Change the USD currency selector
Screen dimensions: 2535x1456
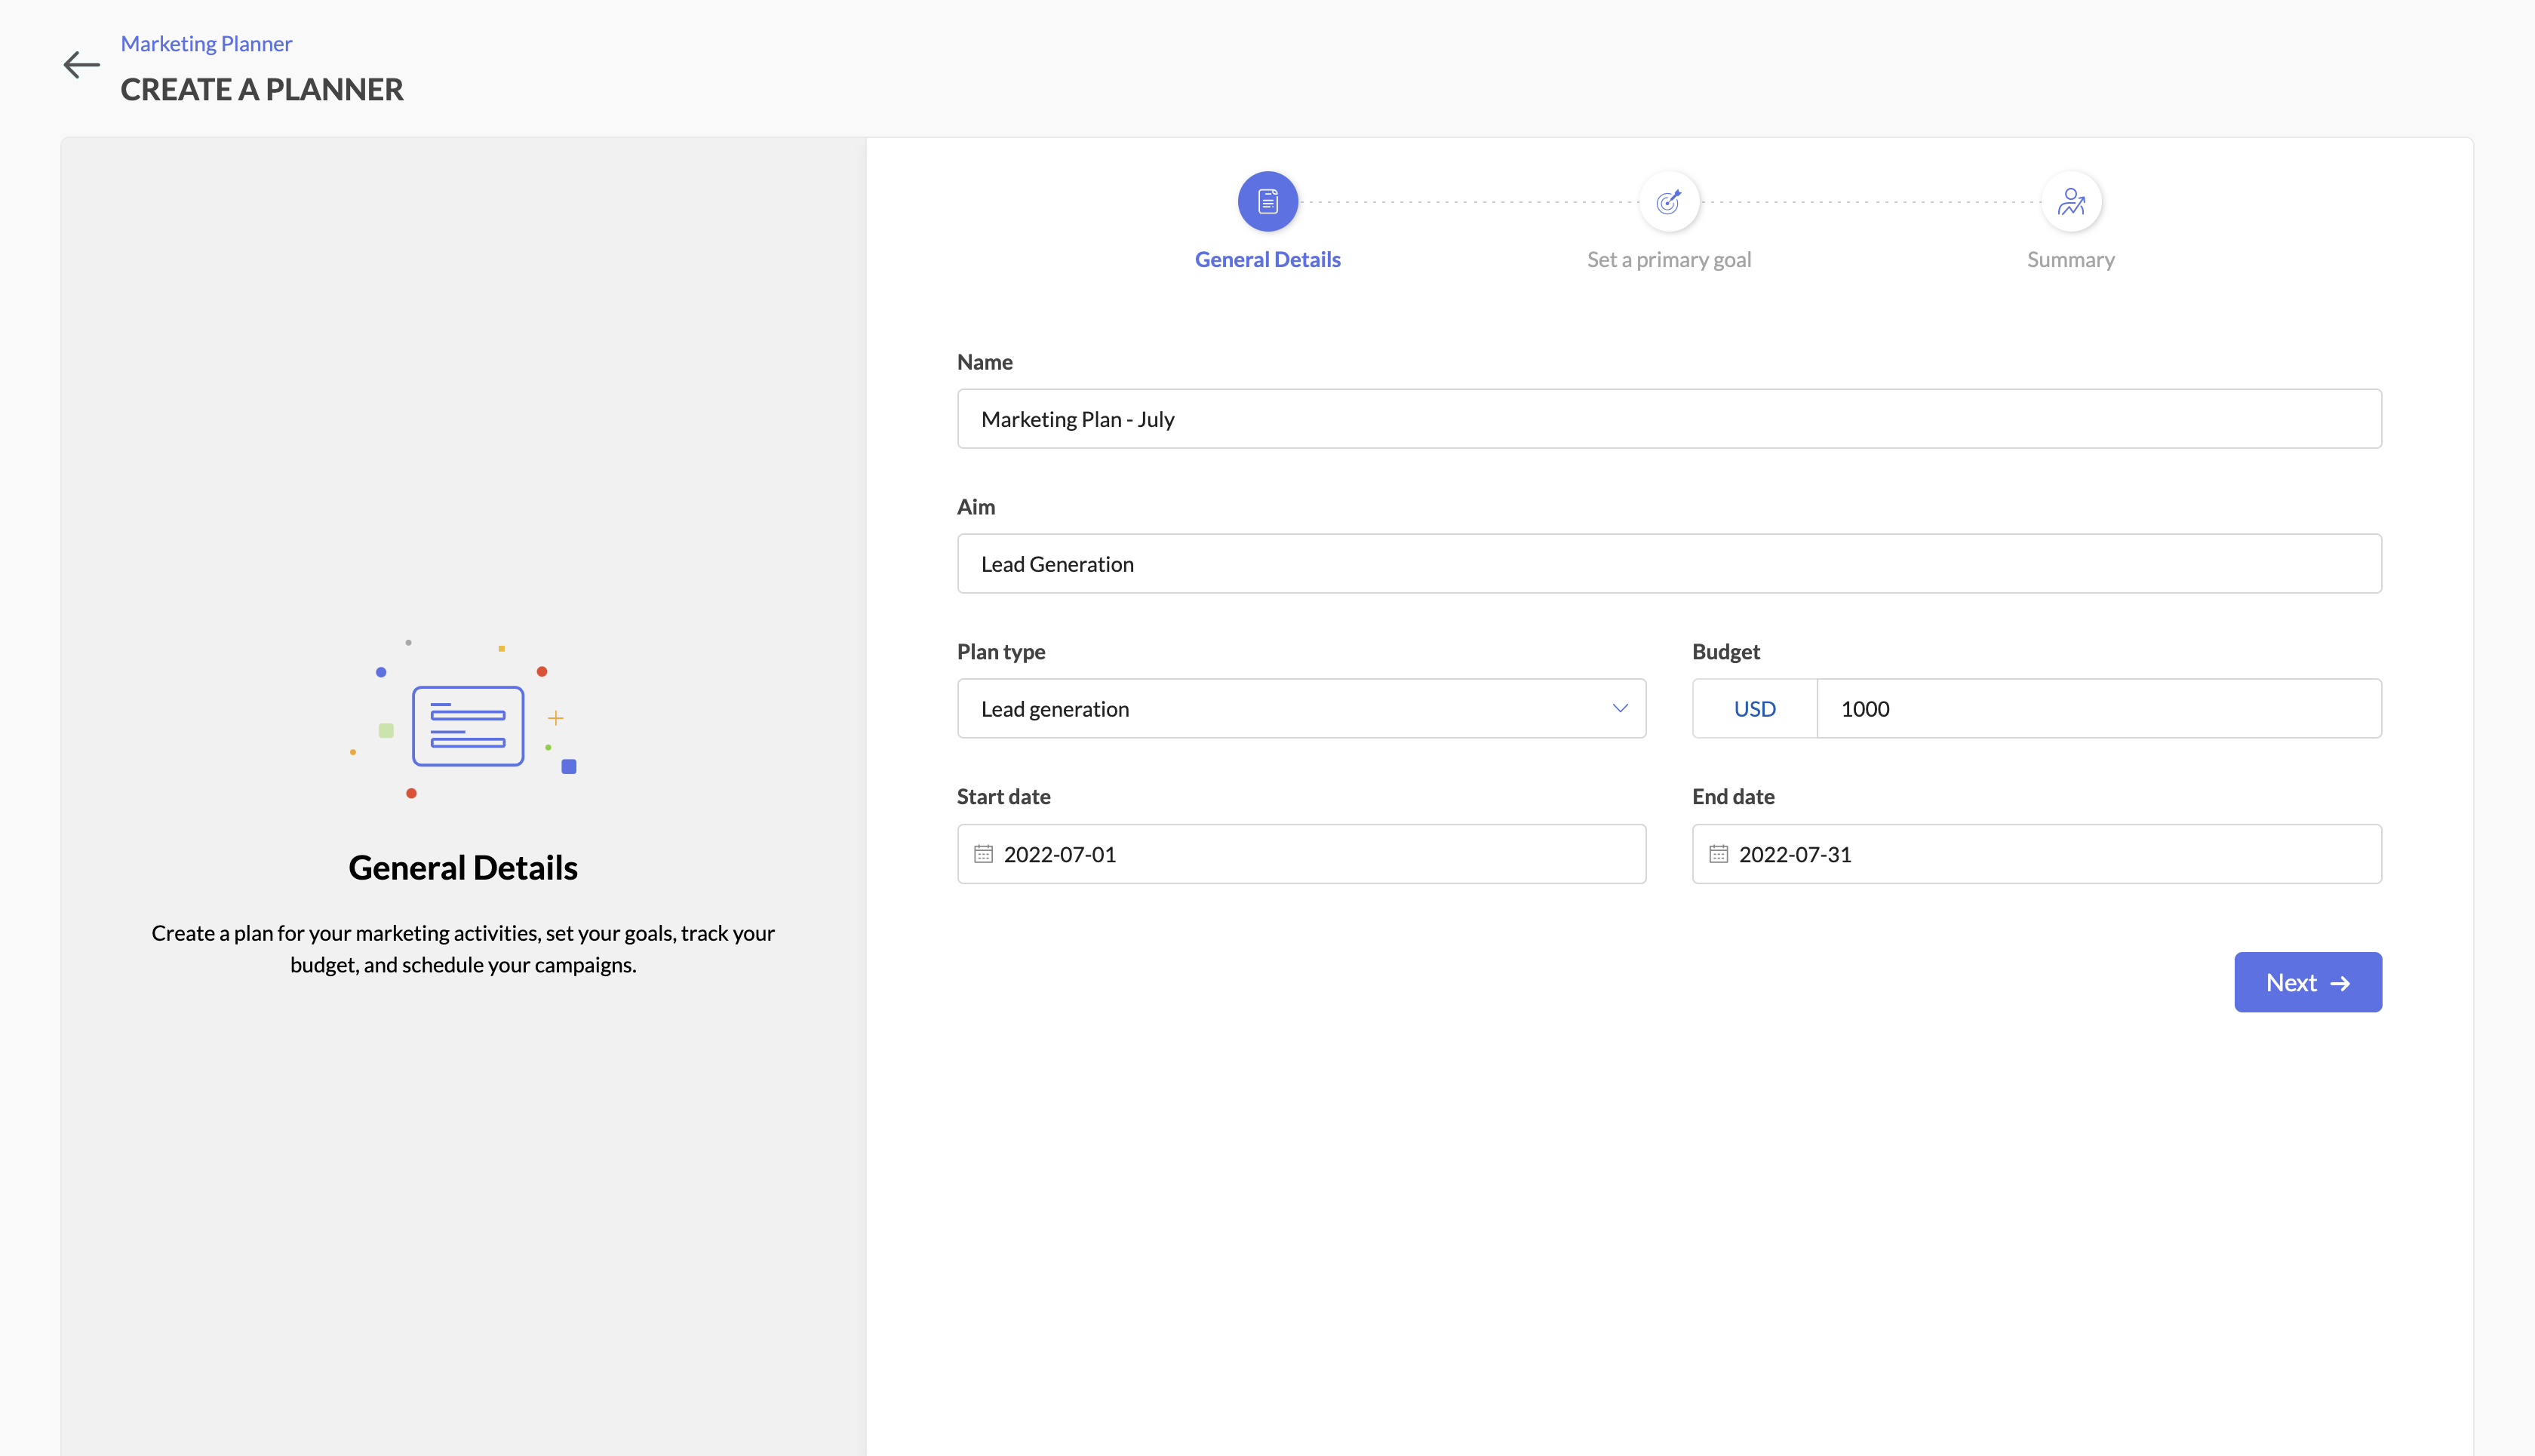click(1754, 709)
